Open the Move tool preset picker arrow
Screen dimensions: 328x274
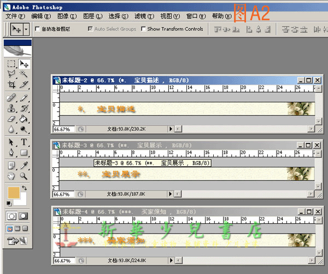[x=26, y=29]
